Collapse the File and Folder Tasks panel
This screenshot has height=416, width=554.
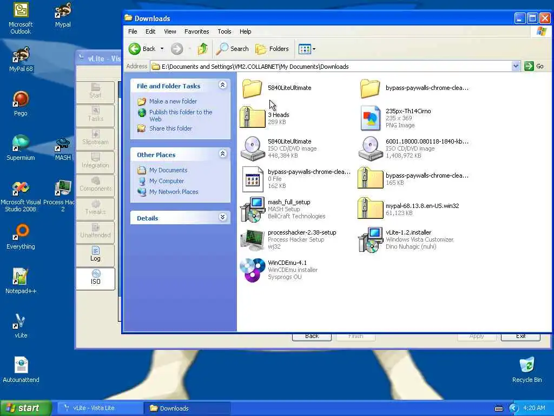[222, 85]
